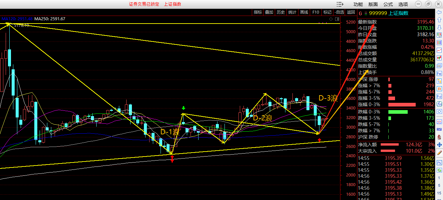Click the MA250: 2591.67 label
Viewport: 443px width, 200px height.
pos(50,19)
